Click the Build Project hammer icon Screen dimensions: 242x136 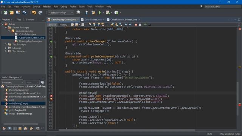click(x=86, y=12)
